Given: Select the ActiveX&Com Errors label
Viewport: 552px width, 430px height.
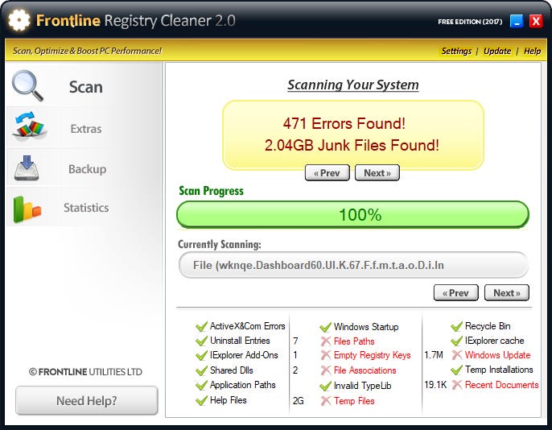Looking at the screenshot, I should [x=248, y=326].
